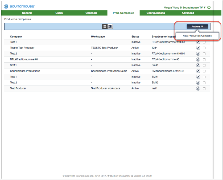The image size is (223, 180).
Task: Click the test1 broadcaster ID cell
Action: coord(154,88)
